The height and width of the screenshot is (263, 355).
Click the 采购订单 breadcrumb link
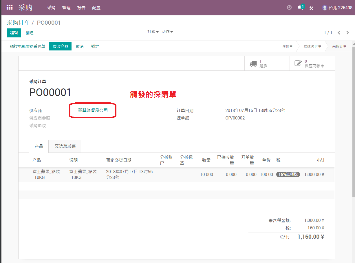pos(18,23)
